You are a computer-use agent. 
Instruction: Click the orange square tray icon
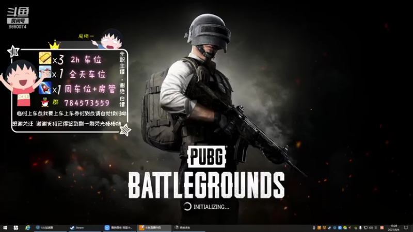(x=319, y=228)
